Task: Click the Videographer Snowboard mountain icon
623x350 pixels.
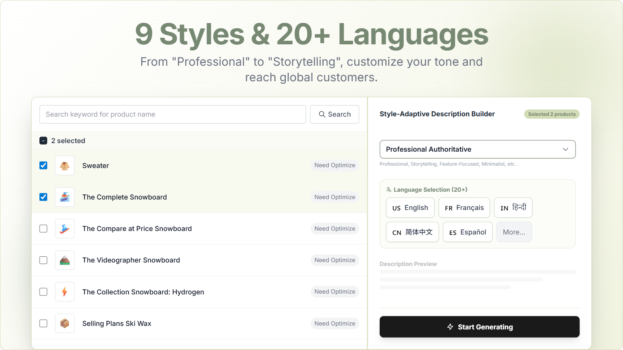Action: pyautogui.click(x=65, y=260)
